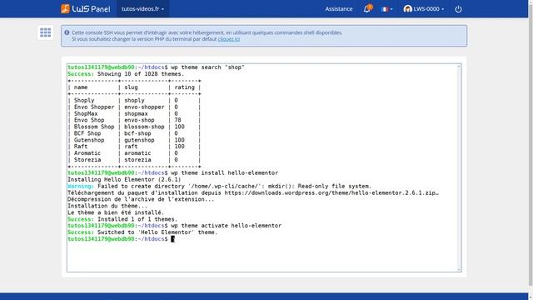
Task: Click the 'envo-shopper' slug
Action: [144, 107]
